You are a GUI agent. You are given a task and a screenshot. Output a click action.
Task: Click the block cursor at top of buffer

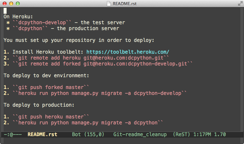coord(5,11)
